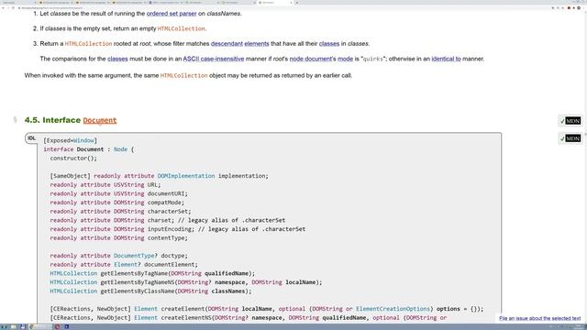Click 'Window' in the Exposed attribute

(83, 140)
